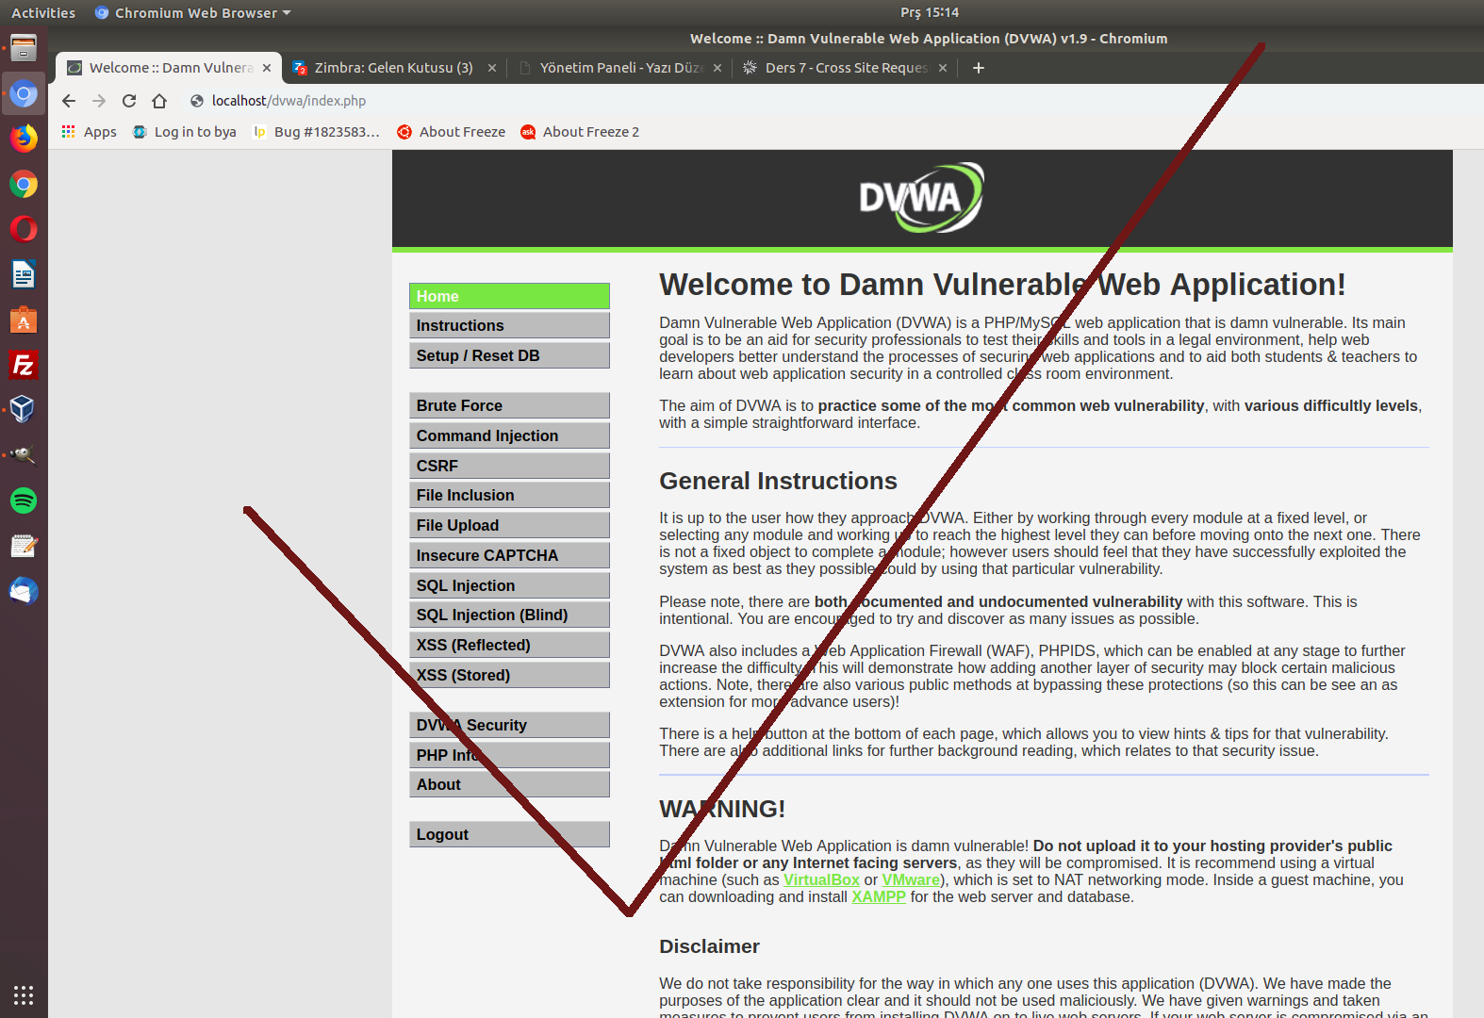Open the CSRF module
Screen dimensions: 1484x1018
pos(509,466)
